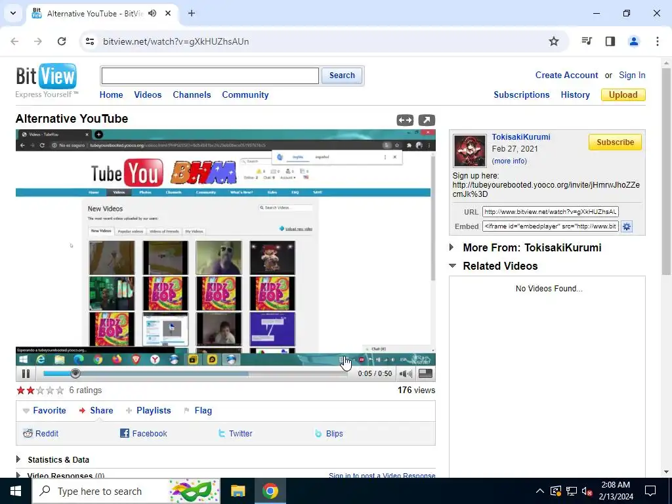Image resolution: width=672 pixels, height=504 pixels.
Task: Open Windows Start menu
Action: click(16, 491)
